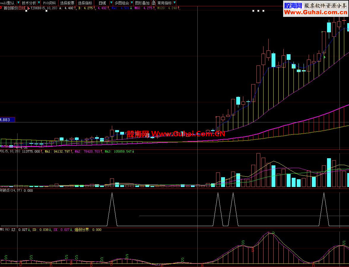Select the 日线 period button
This screenshot has height=267, width=349.
(x=102, y=3)
